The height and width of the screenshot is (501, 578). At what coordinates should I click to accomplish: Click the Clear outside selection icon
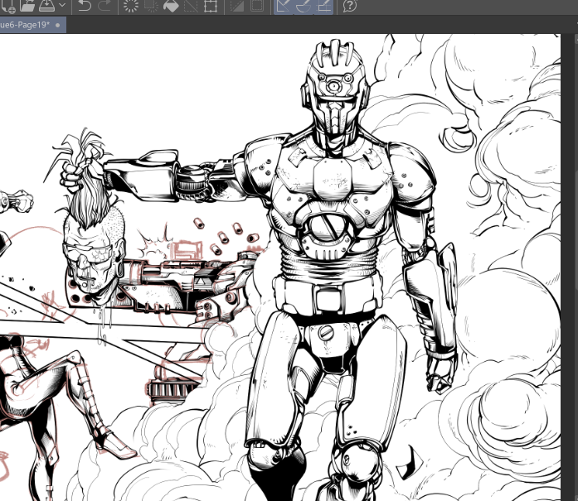[x=150, y=5]
